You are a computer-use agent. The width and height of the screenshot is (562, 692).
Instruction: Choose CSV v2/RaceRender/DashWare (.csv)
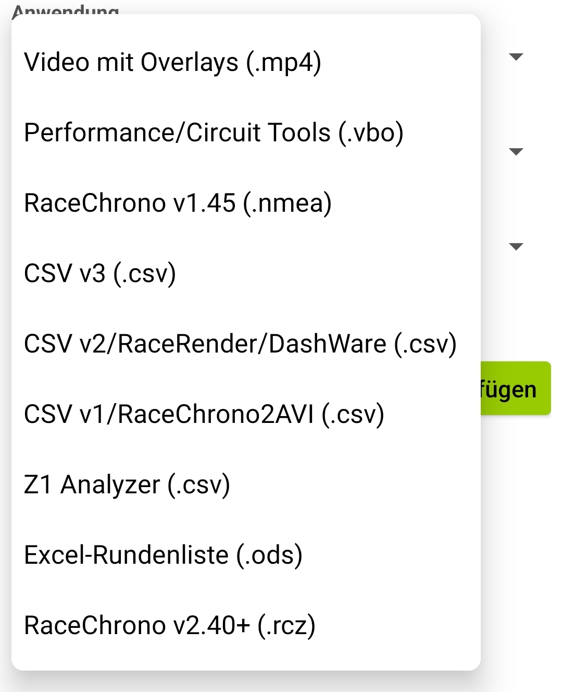[x=240, y=344]
